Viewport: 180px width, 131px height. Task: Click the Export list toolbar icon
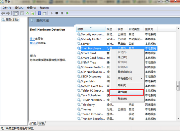(x=33, y=13)
